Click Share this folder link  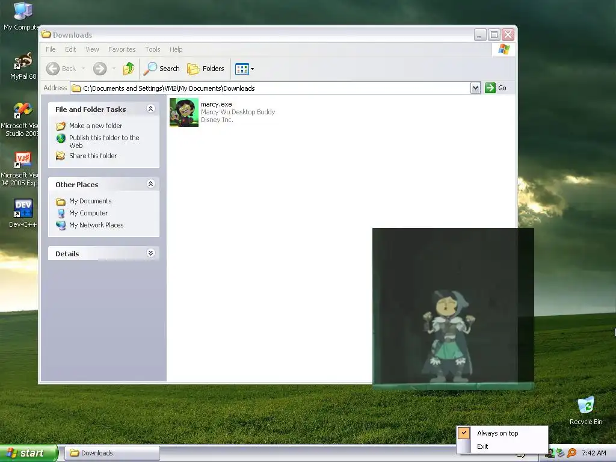click(93, 156)
